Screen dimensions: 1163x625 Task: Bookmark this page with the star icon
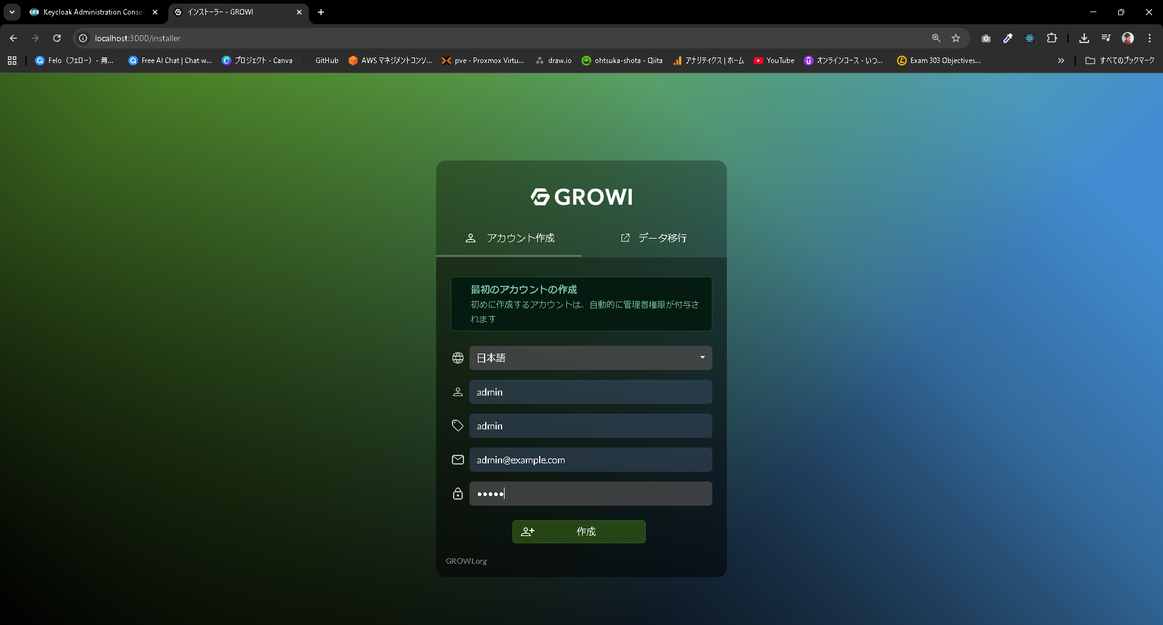[x=956, y=38]
